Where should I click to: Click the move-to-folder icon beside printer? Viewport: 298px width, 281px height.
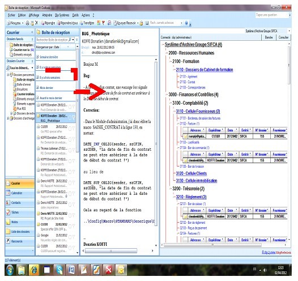pyautogui.click(x=32, y=23)
